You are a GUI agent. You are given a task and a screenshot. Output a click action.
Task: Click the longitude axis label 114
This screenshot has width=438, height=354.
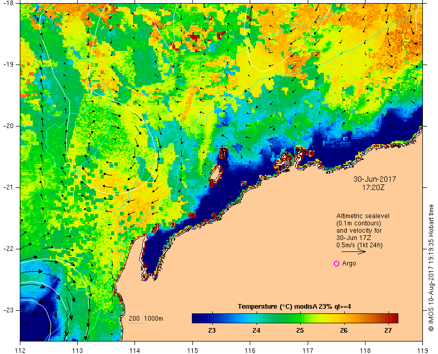pyautogui.click(x=135, y=350)
